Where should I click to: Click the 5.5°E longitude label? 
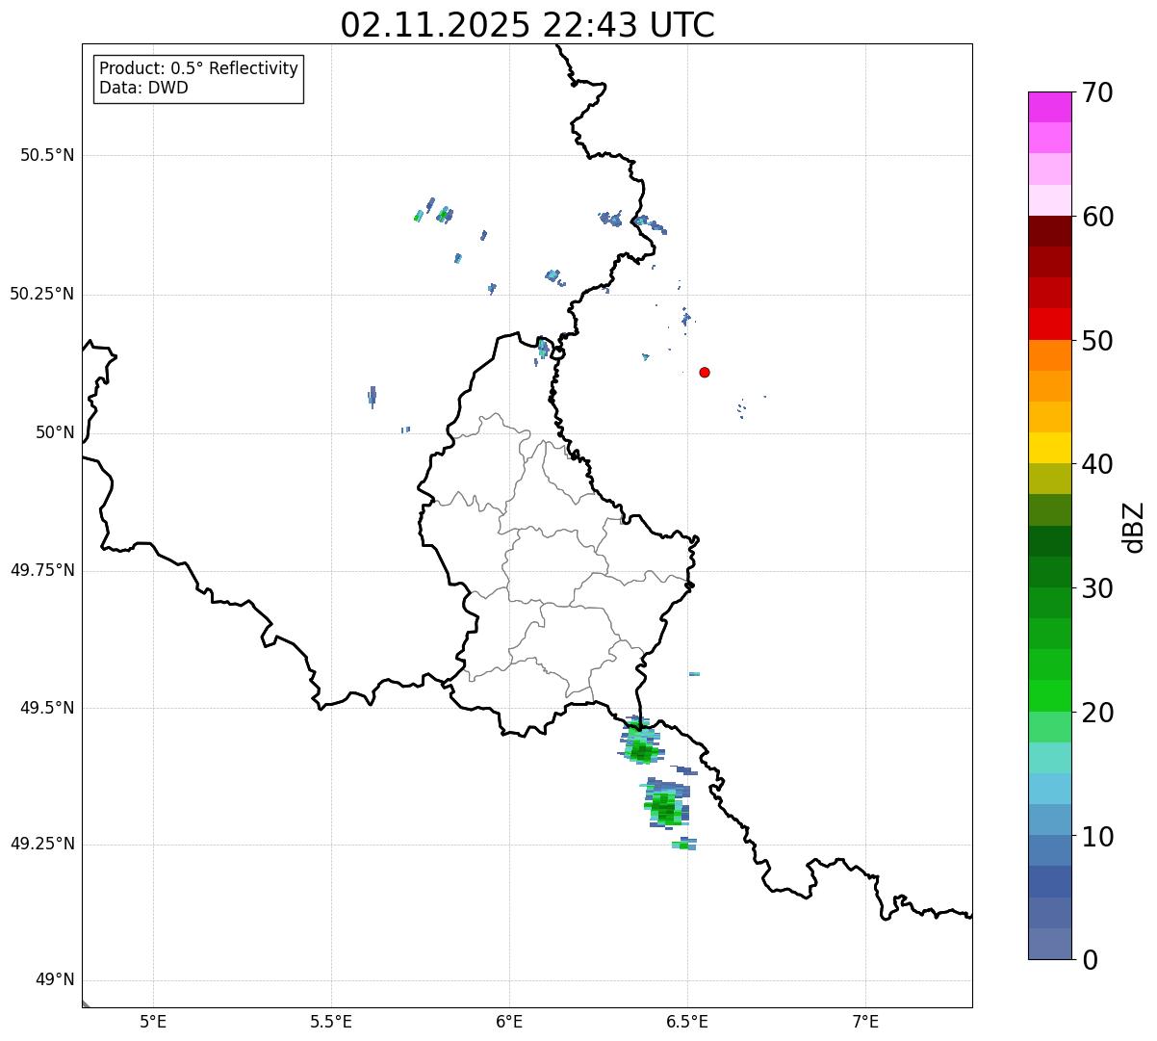coord(331,1021)
